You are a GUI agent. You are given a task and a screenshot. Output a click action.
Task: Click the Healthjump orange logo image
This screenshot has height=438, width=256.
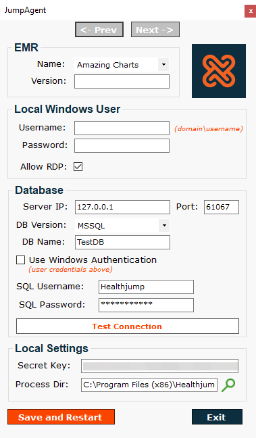tap(219, 71)
